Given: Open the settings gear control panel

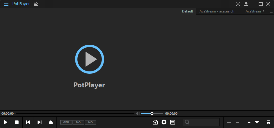Looking at the screenshot, I should 164,122.
